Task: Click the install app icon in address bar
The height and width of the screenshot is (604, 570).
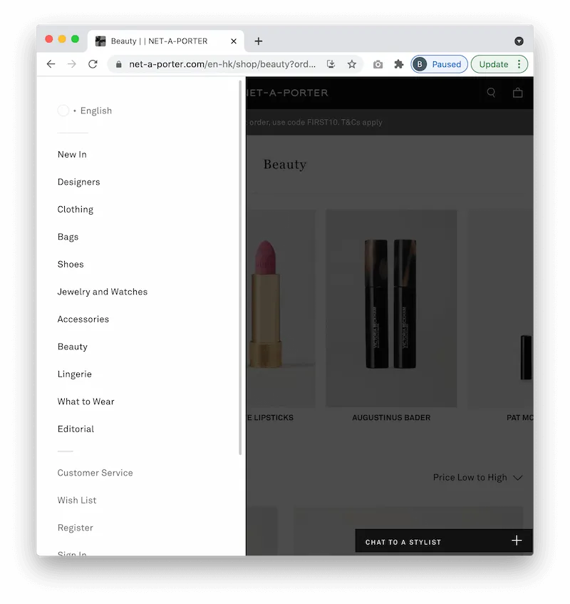Action: 331,64
